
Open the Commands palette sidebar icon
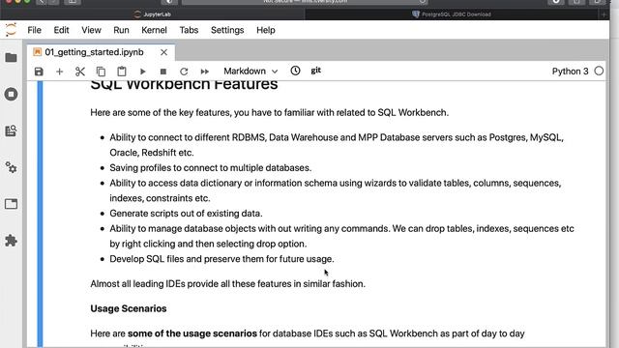[x=11, y=130]
